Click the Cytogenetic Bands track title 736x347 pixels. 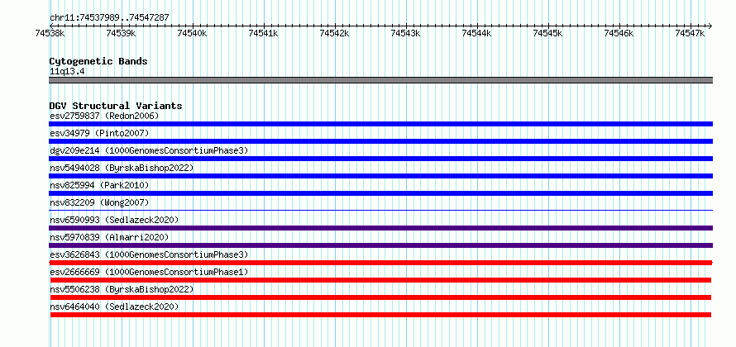[x=98, y=61]
